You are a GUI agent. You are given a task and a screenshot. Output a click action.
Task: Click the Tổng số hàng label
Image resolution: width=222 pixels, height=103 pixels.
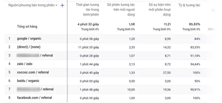[x=27, y=27]
